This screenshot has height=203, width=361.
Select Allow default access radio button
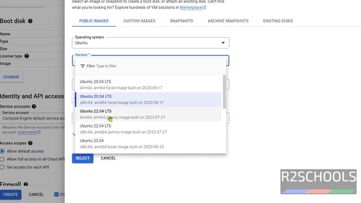(x=2, y=151)
